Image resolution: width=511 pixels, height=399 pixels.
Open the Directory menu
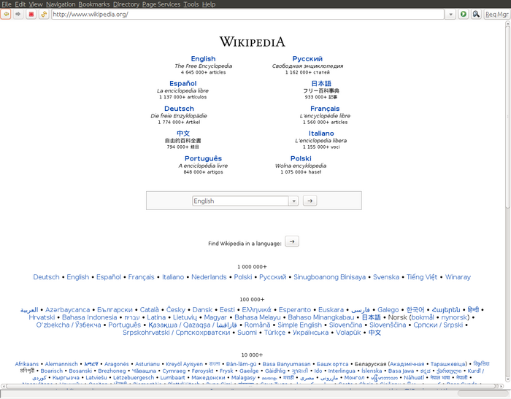(x=126, y=4)
